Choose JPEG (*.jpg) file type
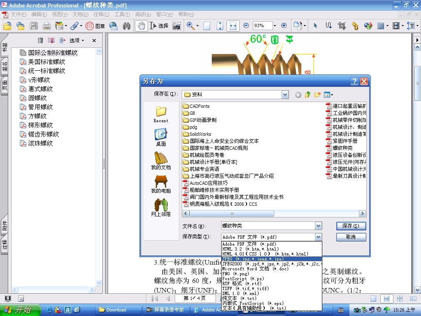 click(x=271, y=259)
